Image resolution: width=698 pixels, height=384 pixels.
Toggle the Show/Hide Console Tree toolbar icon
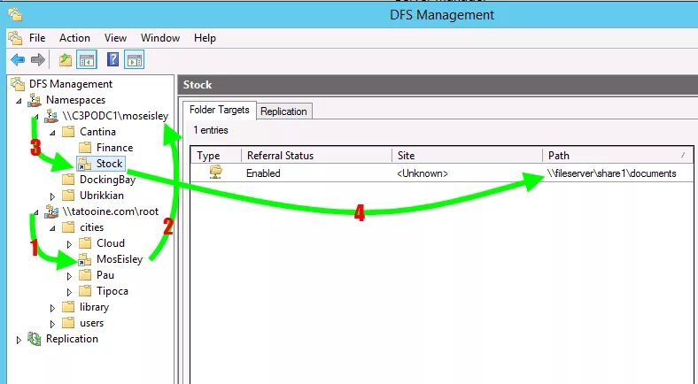pyautogui.click(x=87, y=59)
